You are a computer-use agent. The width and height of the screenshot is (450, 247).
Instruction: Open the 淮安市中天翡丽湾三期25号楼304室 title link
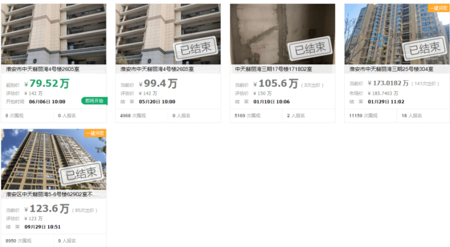tap(391, 69)
